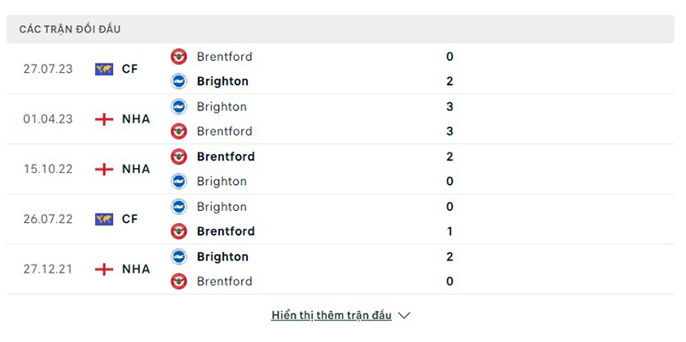Click world flag icon beside 26.07.22 CF
Viewport: 686px width, 342px height.
coord(104,219)
